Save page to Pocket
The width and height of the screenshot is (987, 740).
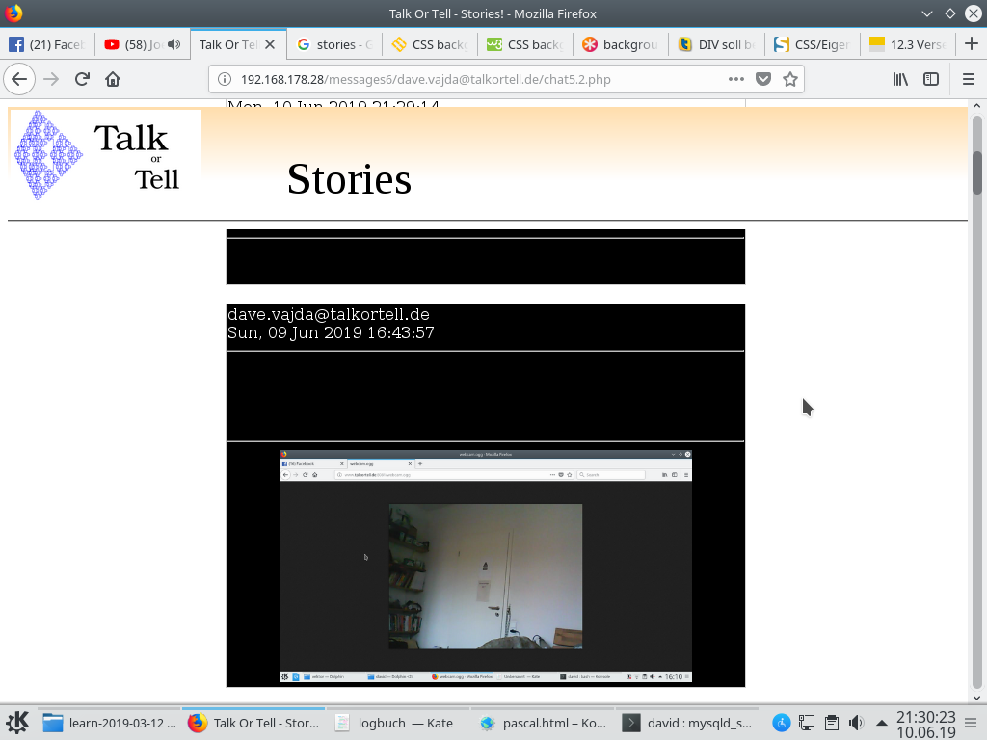coord(763,79)
